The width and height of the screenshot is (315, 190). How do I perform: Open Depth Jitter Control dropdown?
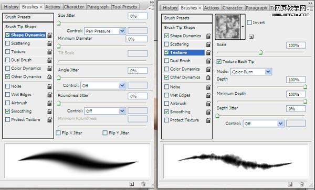264,124
